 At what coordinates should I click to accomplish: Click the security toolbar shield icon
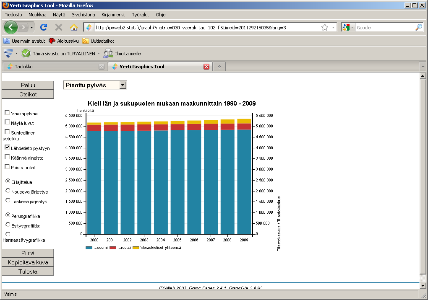[x=8, y=53]
